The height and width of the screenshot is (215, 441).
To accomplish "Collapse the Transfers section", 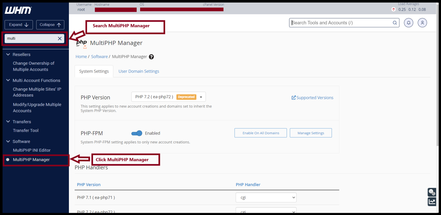I will [8, 121].
